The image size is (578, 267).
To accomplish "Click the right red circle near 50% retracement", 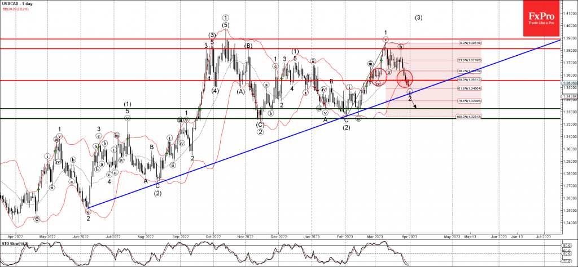I will click(405, 77).
